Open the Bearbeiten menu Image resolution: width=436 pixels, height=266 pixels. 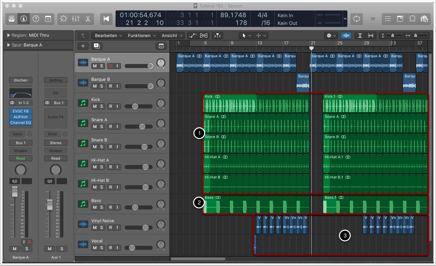coord(108,35)
